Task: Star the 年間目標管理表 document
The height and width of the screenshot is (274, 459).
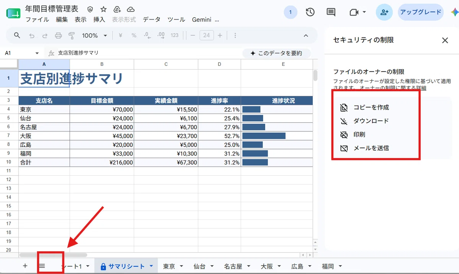Action: point(103,9)
